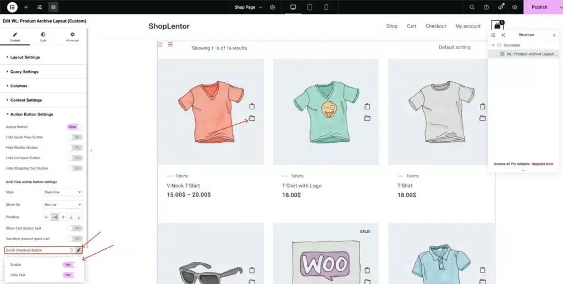Open Shop menu link in header
563x284 pixels.
pos(391,26)
